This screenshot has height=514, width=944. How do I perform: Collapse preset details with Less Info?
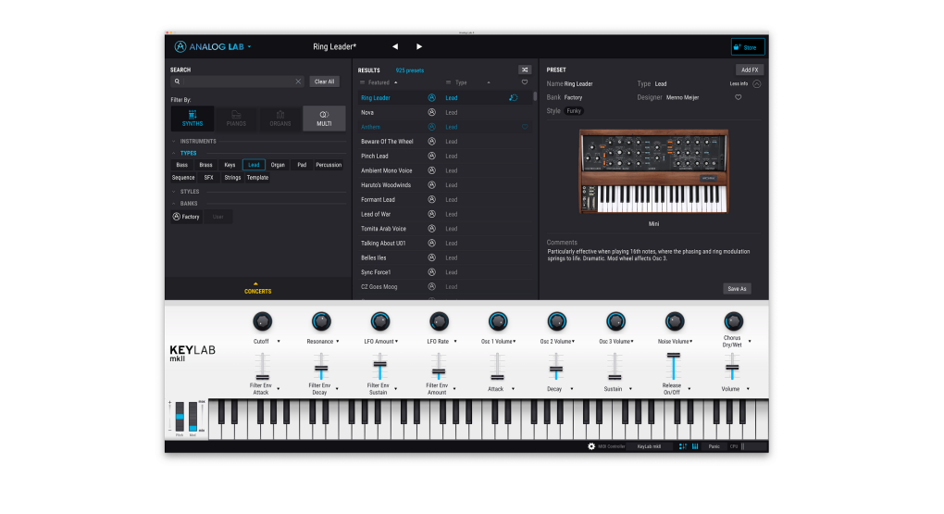pyautogui.click(x=745, y=83)
